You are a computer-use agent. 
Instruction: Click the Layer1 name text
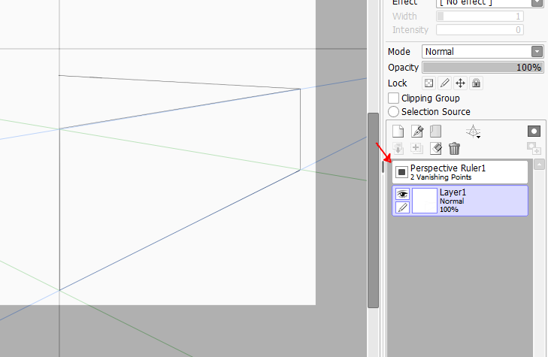point(453,192)
